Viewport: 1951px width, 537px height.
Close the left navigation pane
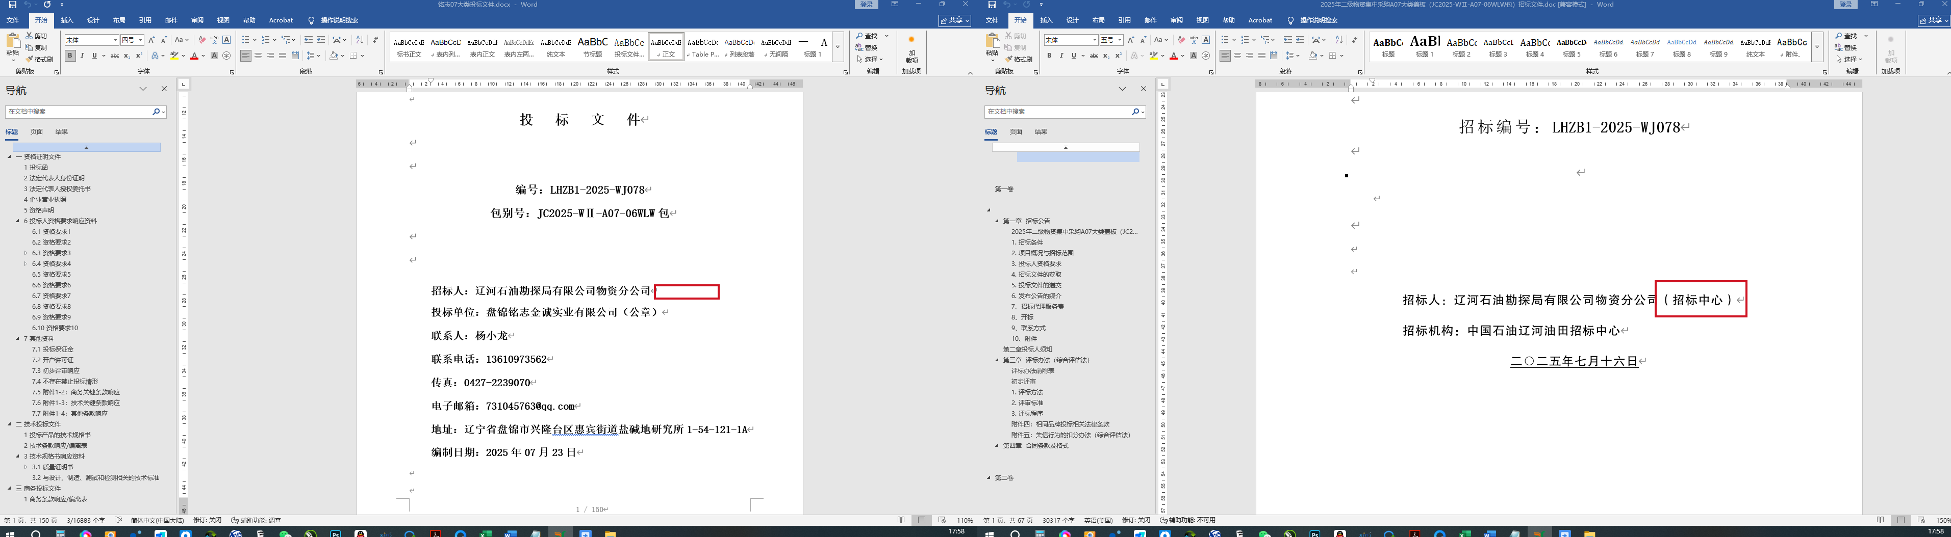coord(164,89)
